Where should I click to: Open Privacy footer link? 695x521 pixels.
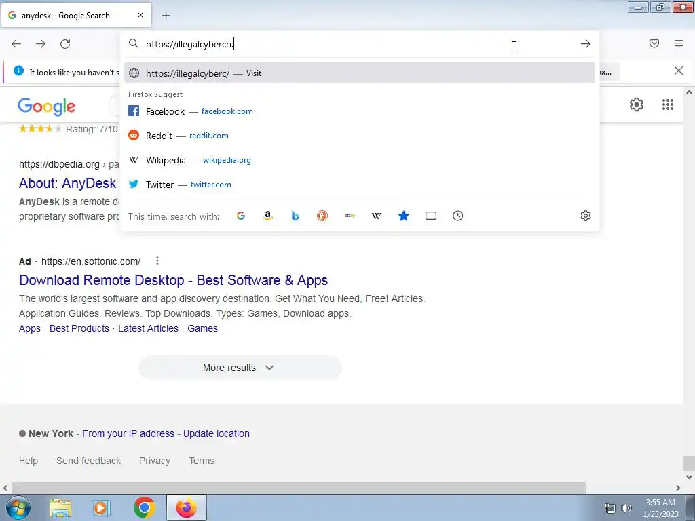tap(155, 461)
